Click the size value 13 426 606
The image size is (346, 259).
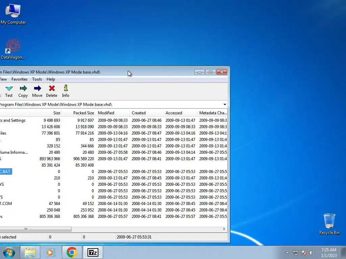point(51,127)
